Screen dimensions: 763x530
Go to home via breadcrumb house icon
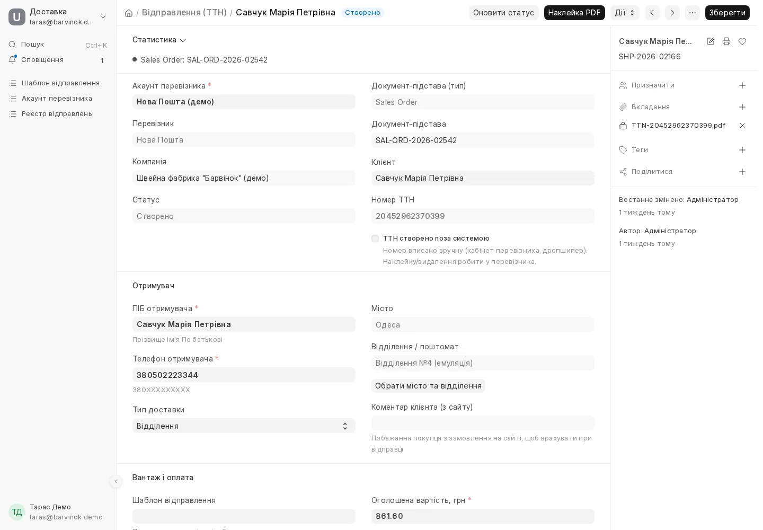click(129, 13)
